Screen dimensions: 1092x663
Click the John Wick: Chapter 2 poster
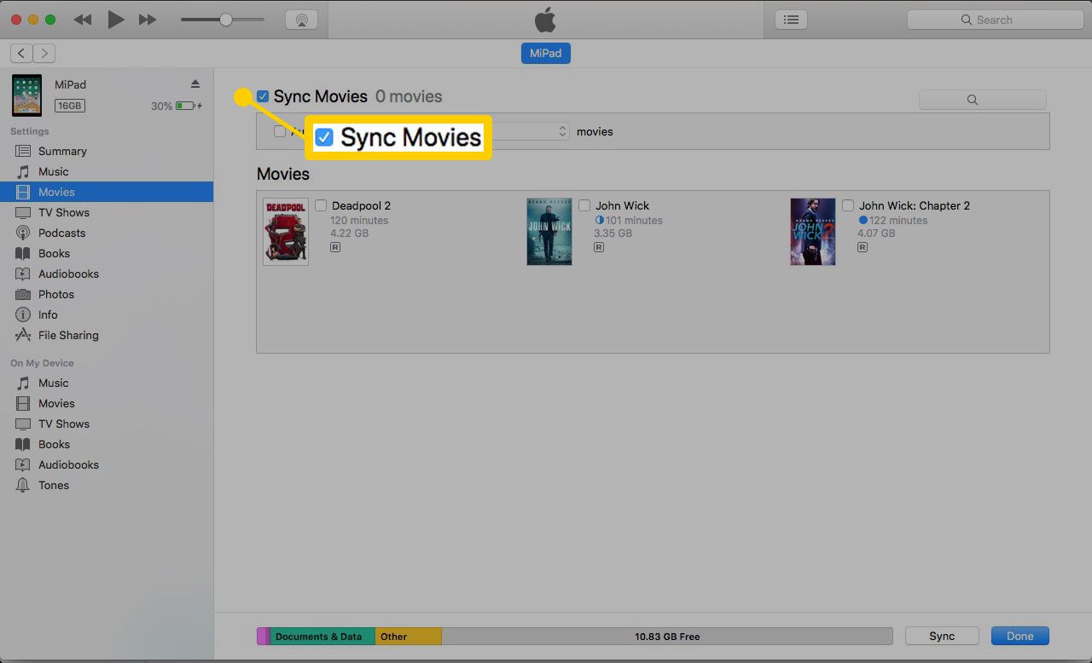(x=813, y=232)
